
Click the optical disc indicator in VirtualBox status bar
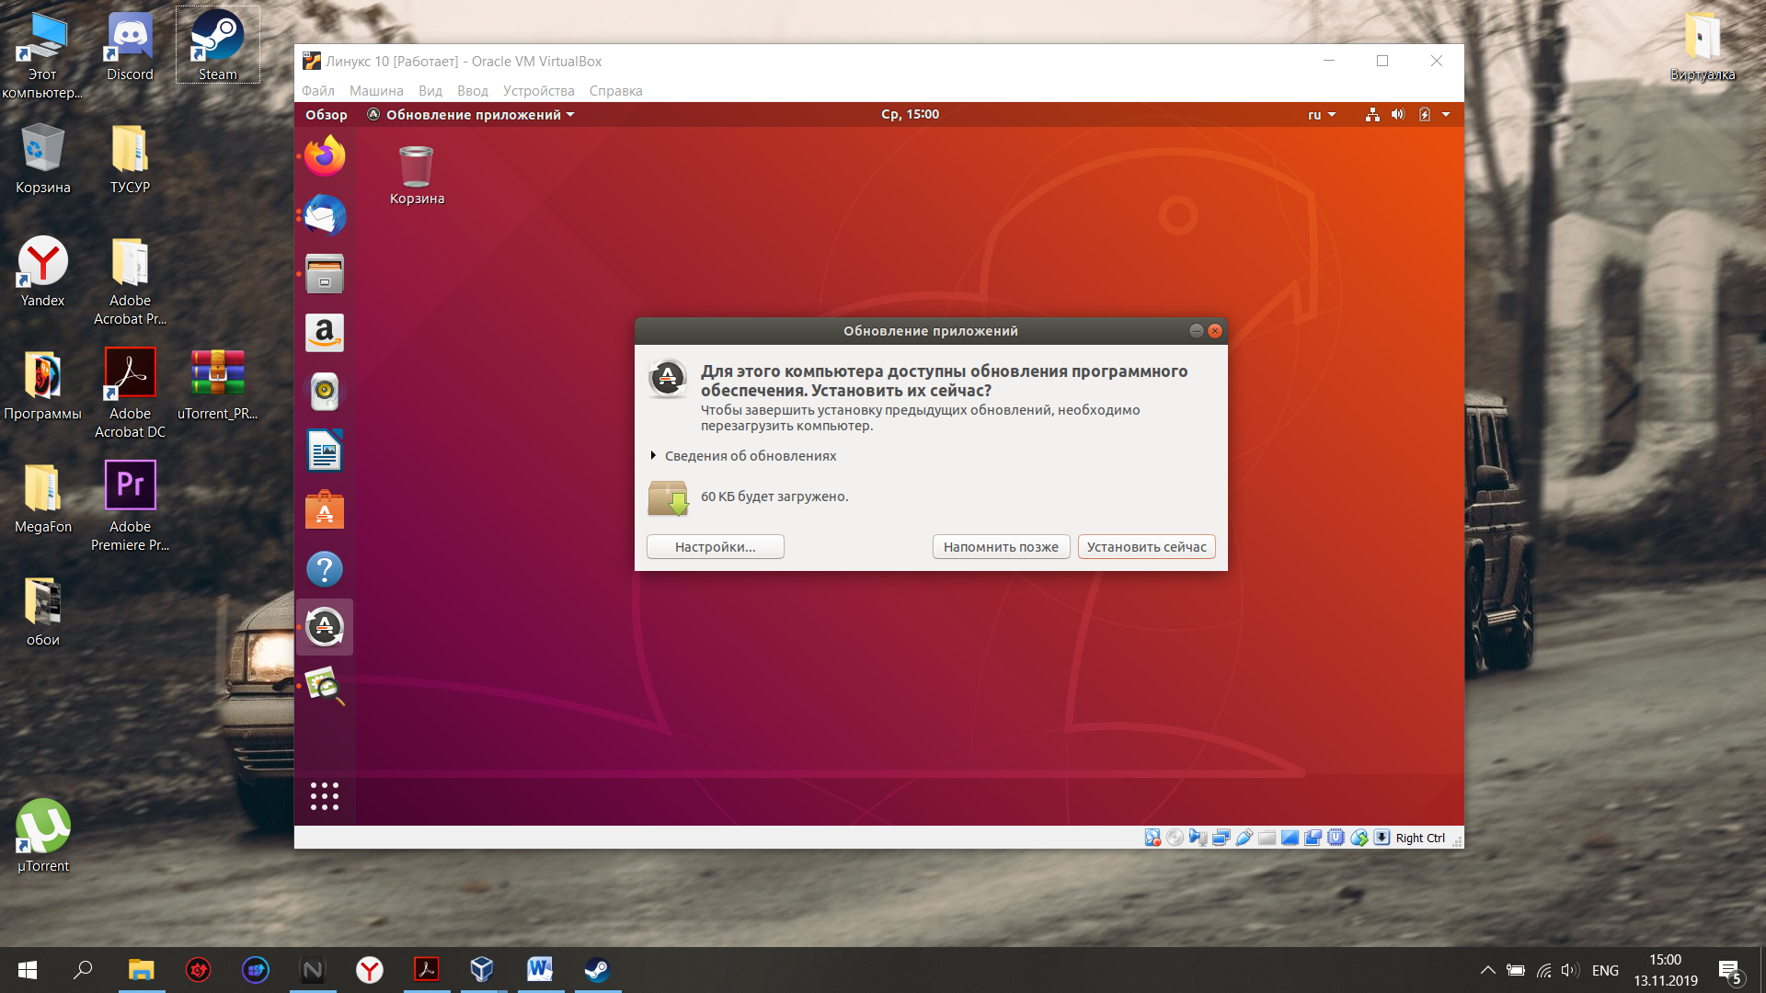(x=1175, y=838)
